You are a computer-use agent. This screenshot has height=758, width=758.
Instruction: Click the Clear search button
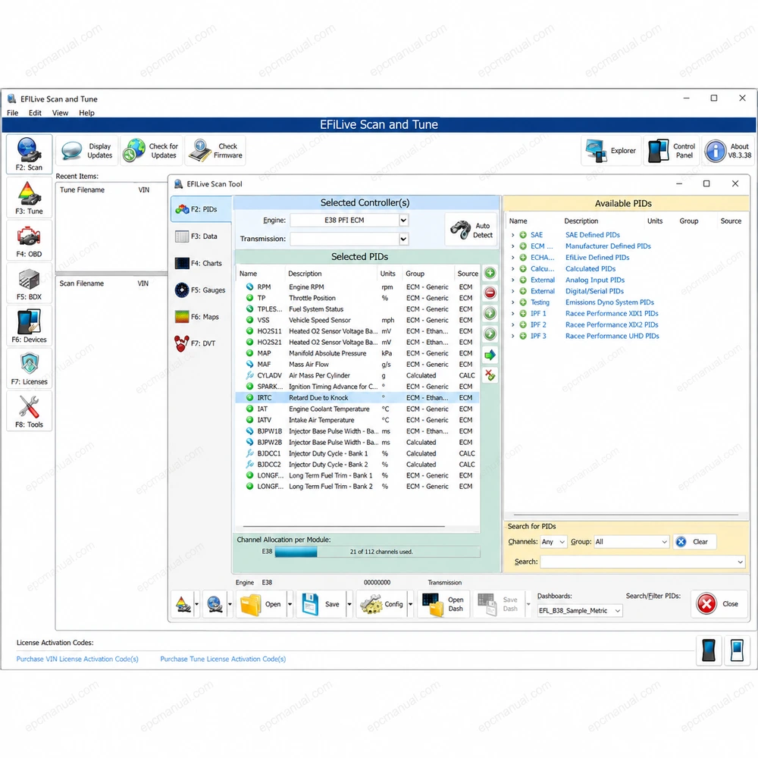pyautogui.click(x=694, y=542)
